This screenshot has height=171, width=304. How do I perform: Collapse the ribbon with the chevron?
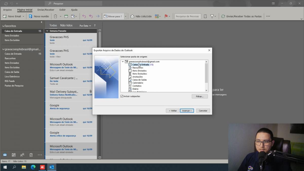coord(301,19)
